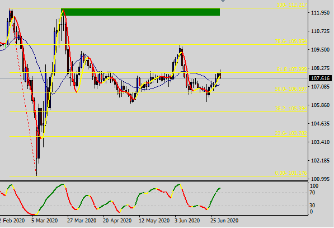
Task: Select the 12 May 2020 date label
Action: point(154,221)
